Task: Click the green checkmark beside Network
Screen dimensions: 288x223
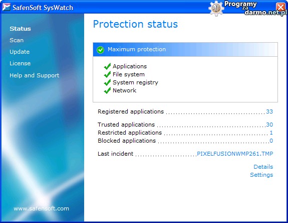Action: pyautogui.click(x=107, y=90)
